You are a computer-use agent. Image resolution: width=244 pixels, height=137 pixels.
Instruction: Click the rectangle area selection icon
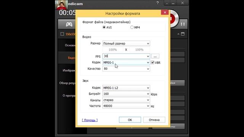click(x=62, y=34)
